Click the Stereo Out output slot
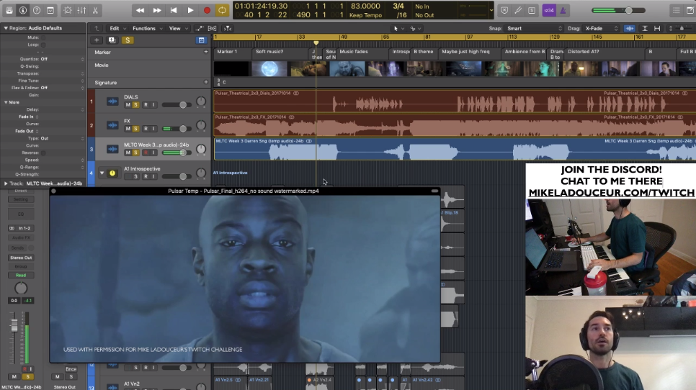 coord(21,258)
